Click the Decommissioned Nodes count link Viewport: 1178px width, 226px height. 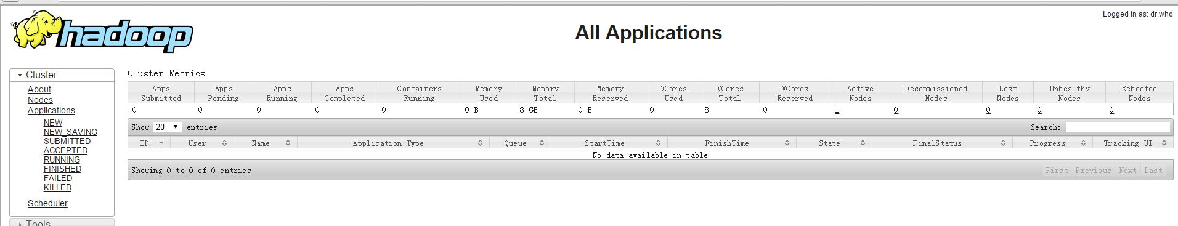click(896, 110)
